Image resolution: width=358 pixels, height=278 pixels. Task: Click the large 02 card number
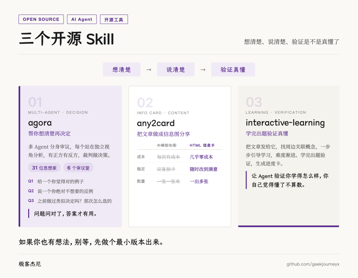coord(145,103)
